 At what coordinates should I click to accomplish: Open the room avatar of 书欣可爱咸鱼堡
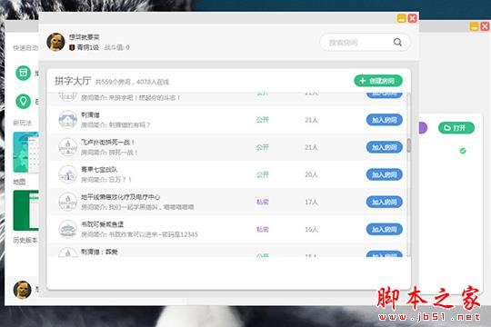coord(67,229)
